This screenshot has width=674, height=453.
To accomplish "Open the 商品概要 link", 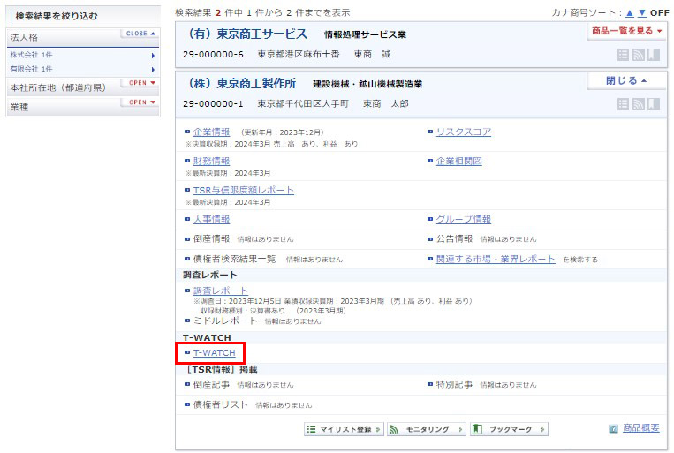I will coord(641,428).
